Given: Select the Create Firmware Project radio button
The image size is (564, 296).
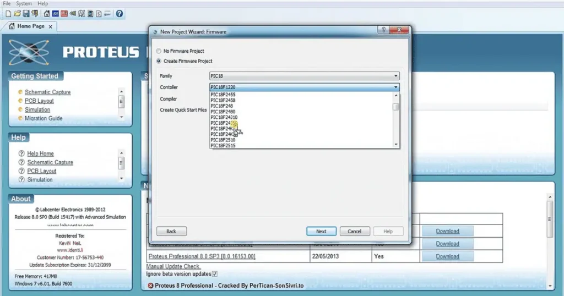Looking at the screenshot, I should tap(159, 61).
